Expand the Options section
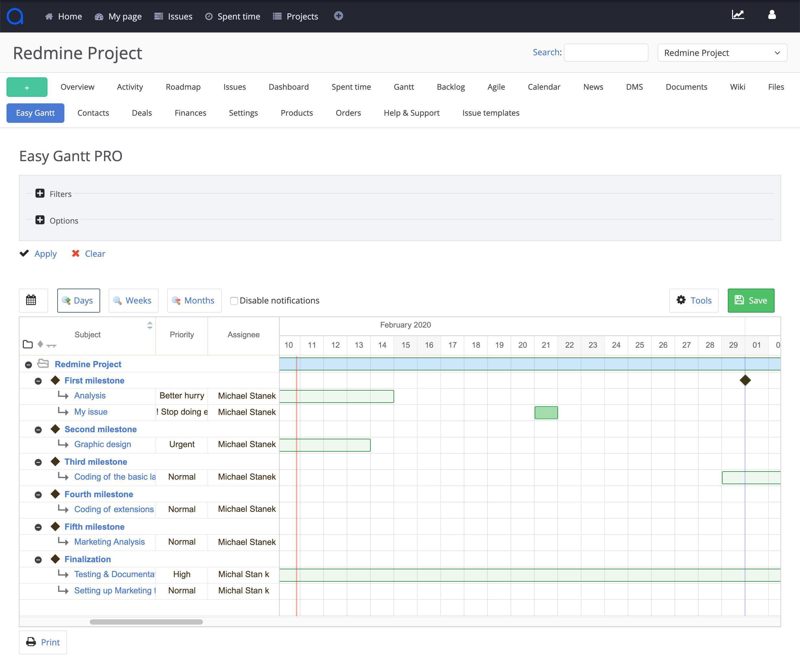The width and height of the screenshot is (800, 660). pyautogui.click(x=40, y=220)
